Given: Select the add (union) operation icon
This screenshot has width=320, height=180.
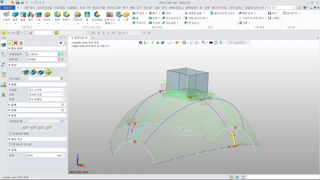Looking at the screenshot, I should pos(33,72).
